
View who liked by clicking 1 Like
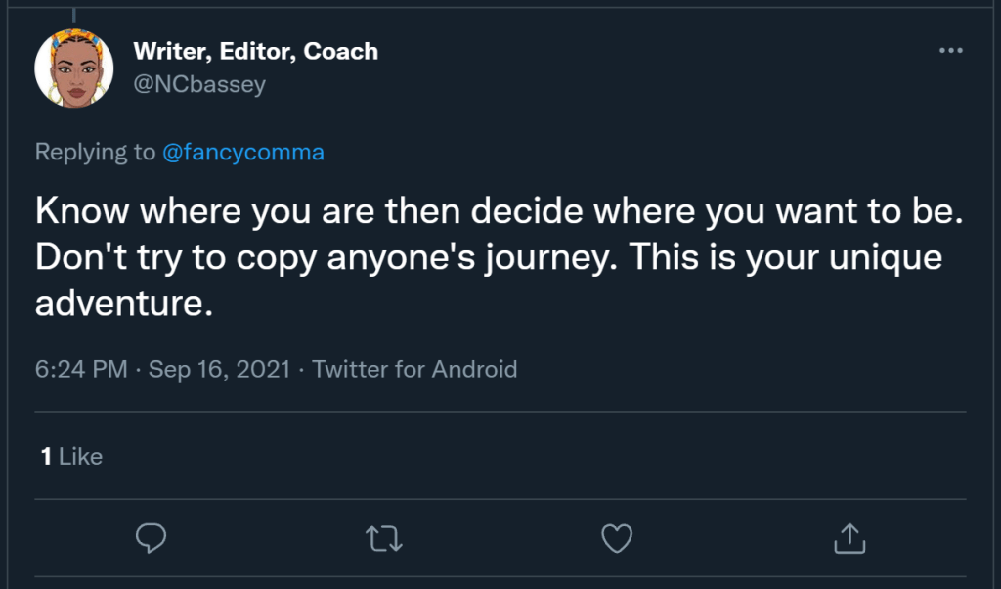[70, 456]
